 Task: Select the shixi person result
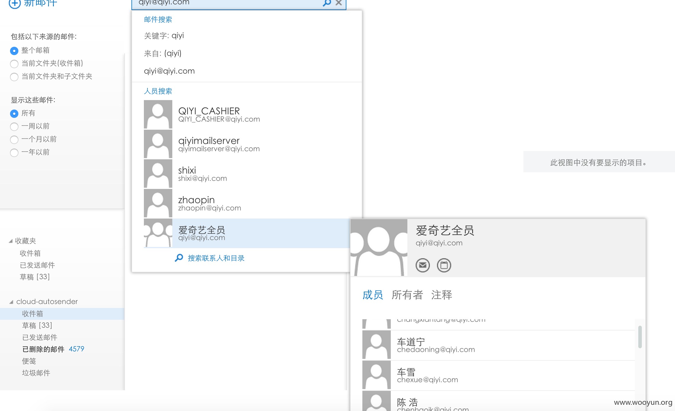tap(247, 174)
